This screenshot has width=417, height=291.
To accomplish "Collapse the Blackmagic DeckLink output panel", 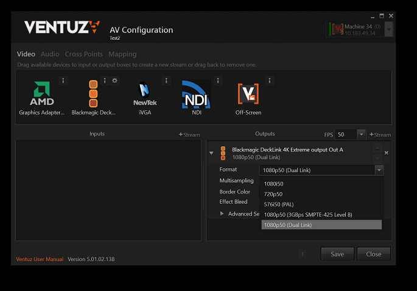I will (x=211, y=153).
